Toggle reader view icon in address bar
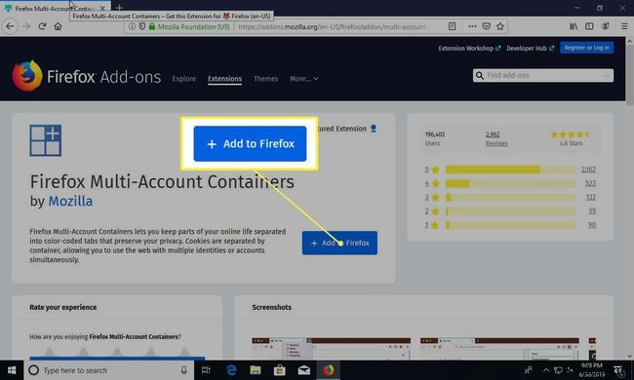The width and height of the screenshot is (634, 380). point(452,26)
